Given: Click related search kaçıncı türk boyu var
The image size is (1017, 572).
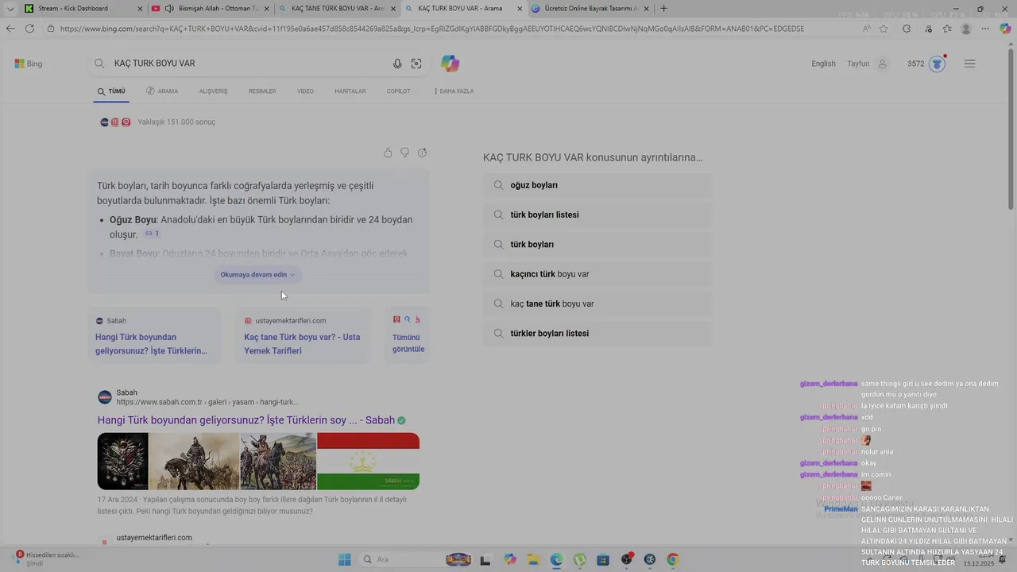Looking at the screenshot, I should [x=597, y=274].
